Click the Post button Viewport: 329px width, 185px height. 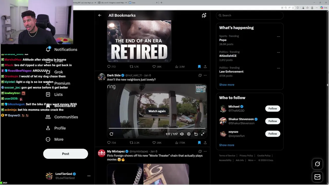[x=66, y=154]
